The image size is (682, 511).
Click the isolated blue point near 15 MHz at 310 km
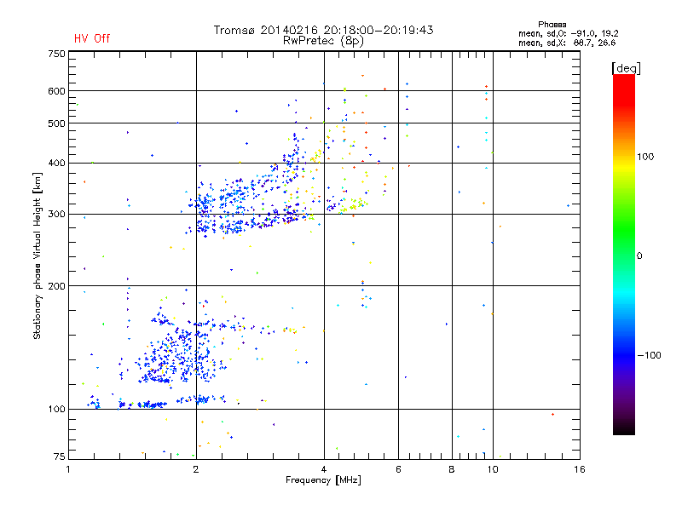pos(568,205)
